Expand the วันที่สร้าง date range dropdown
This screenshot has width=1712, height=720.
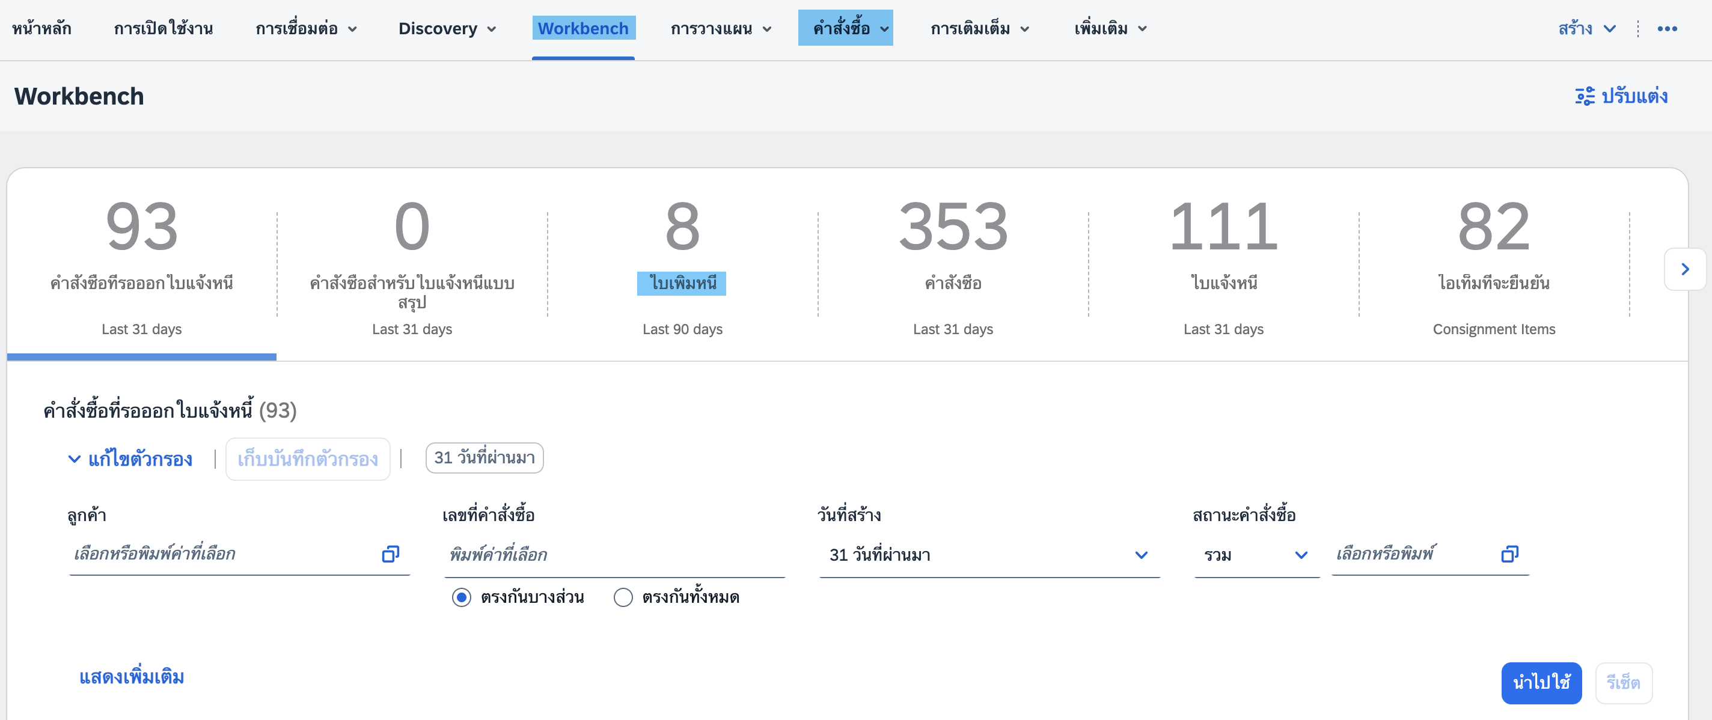pyautogui.click(x=1140, y=555)
